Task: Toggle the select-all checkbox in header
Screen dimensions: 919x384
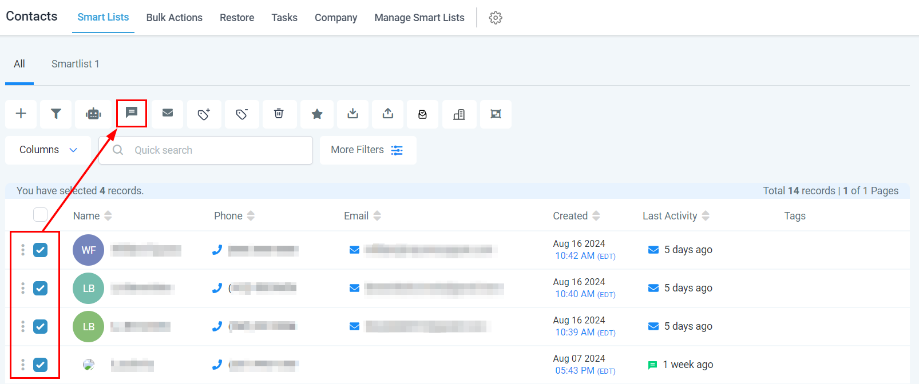Action: (x=40, y=215)
